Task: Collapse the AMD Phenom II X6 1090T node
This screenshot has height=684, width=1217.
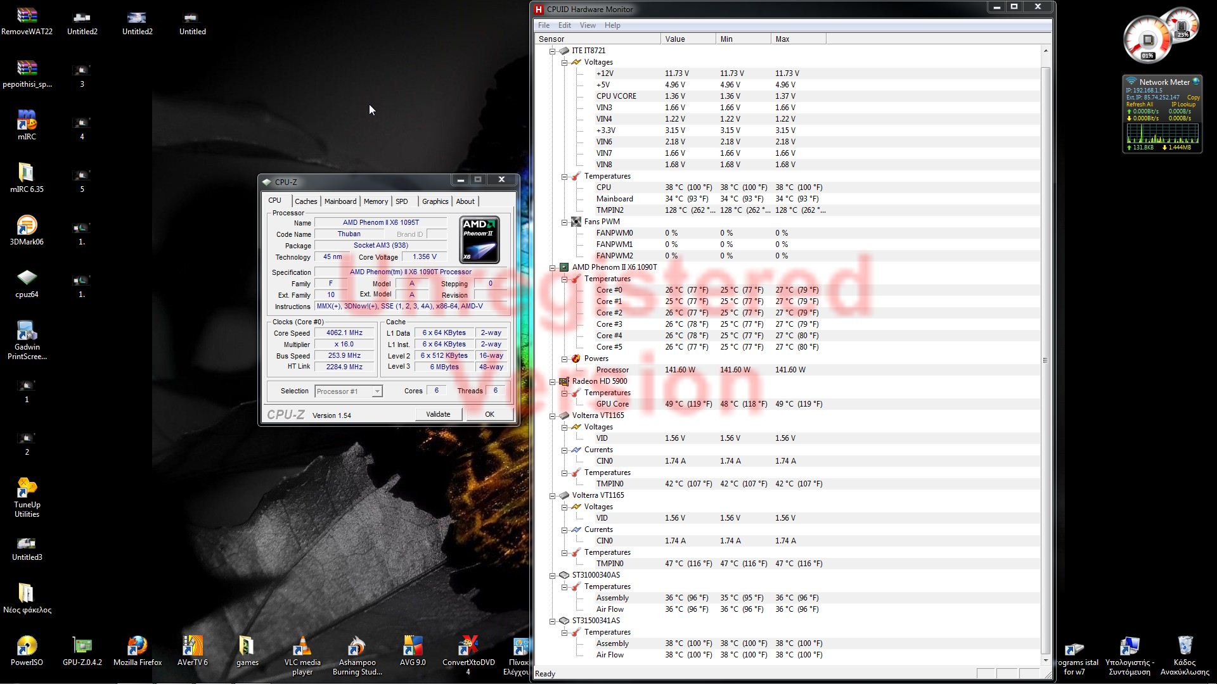Action: point(552,267)
